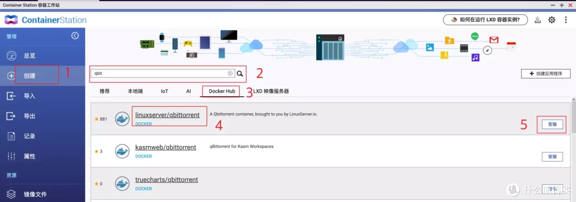Click Docker whale icon for kasmweb/qbittorrent
This screenshot has height=202, width=576.
[122, 151]
